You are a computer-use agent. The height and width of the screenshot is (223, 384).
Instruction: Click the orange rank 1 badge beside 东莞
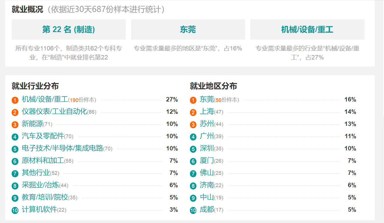pos(193,100)
